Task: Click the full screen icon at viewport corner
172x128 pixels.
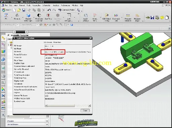Action: coord(170,29)
